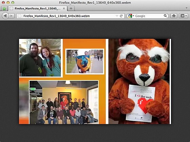Click the video frame showing the fox mascot
This screenshot has width=190, height=142.
[x=95, y=81]
